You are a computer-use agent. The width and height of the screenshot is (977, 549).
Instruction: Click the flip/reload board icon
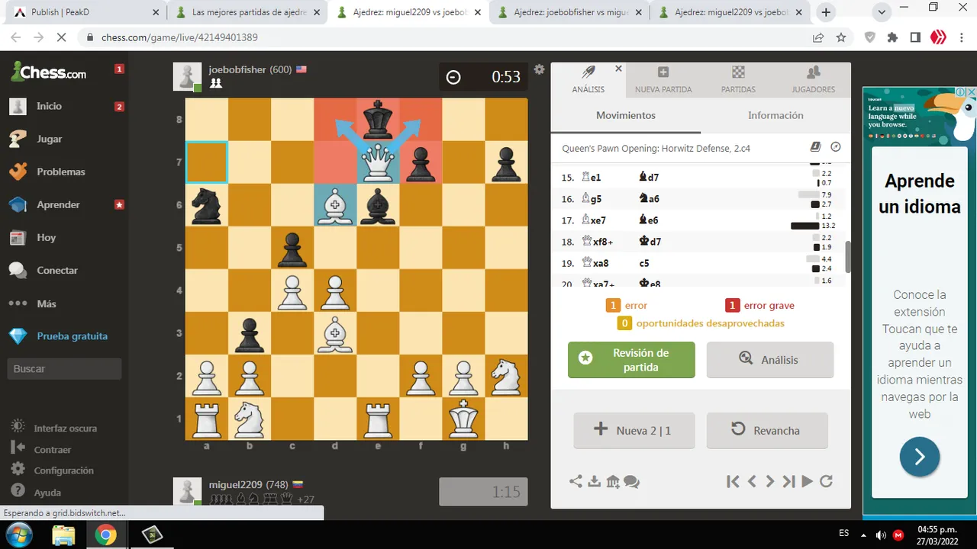pyautogui.click(x=826, y=481)
